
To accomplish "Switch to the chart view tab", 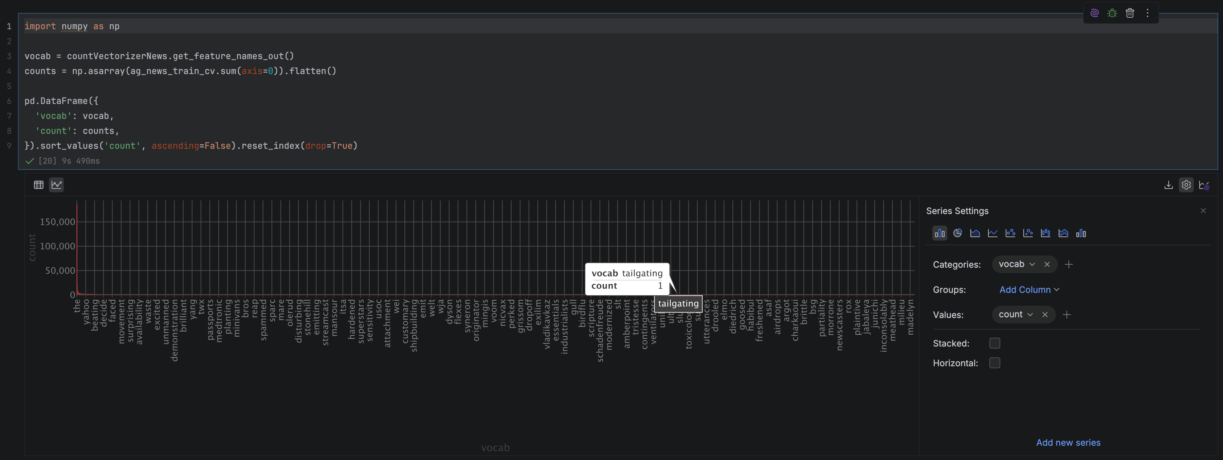I will coord(56,185).
